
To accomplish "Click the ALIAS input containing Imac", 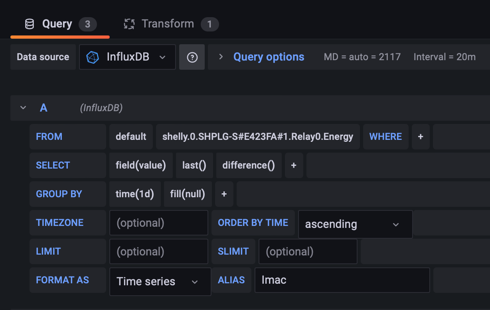I will 342,280.
